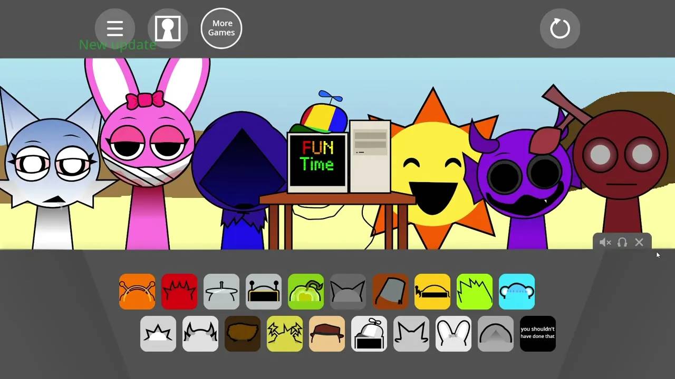Select the gray antenna robot sound icon
Image resolution: width=675 pixels, height=379 pixels.
click(264, 292)
